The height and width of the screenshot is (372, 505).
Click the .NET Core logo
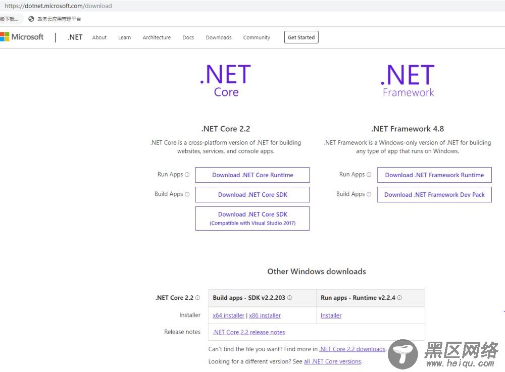pyautogui.click(x=225, y=80)
